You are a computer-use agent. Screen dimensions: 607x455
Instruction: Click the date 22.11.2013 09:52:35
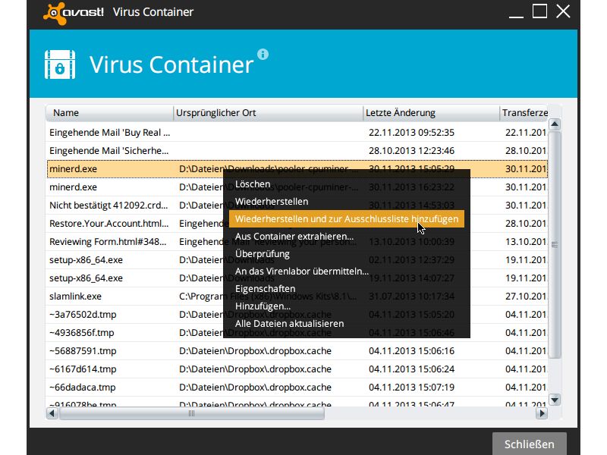point(411,132)
